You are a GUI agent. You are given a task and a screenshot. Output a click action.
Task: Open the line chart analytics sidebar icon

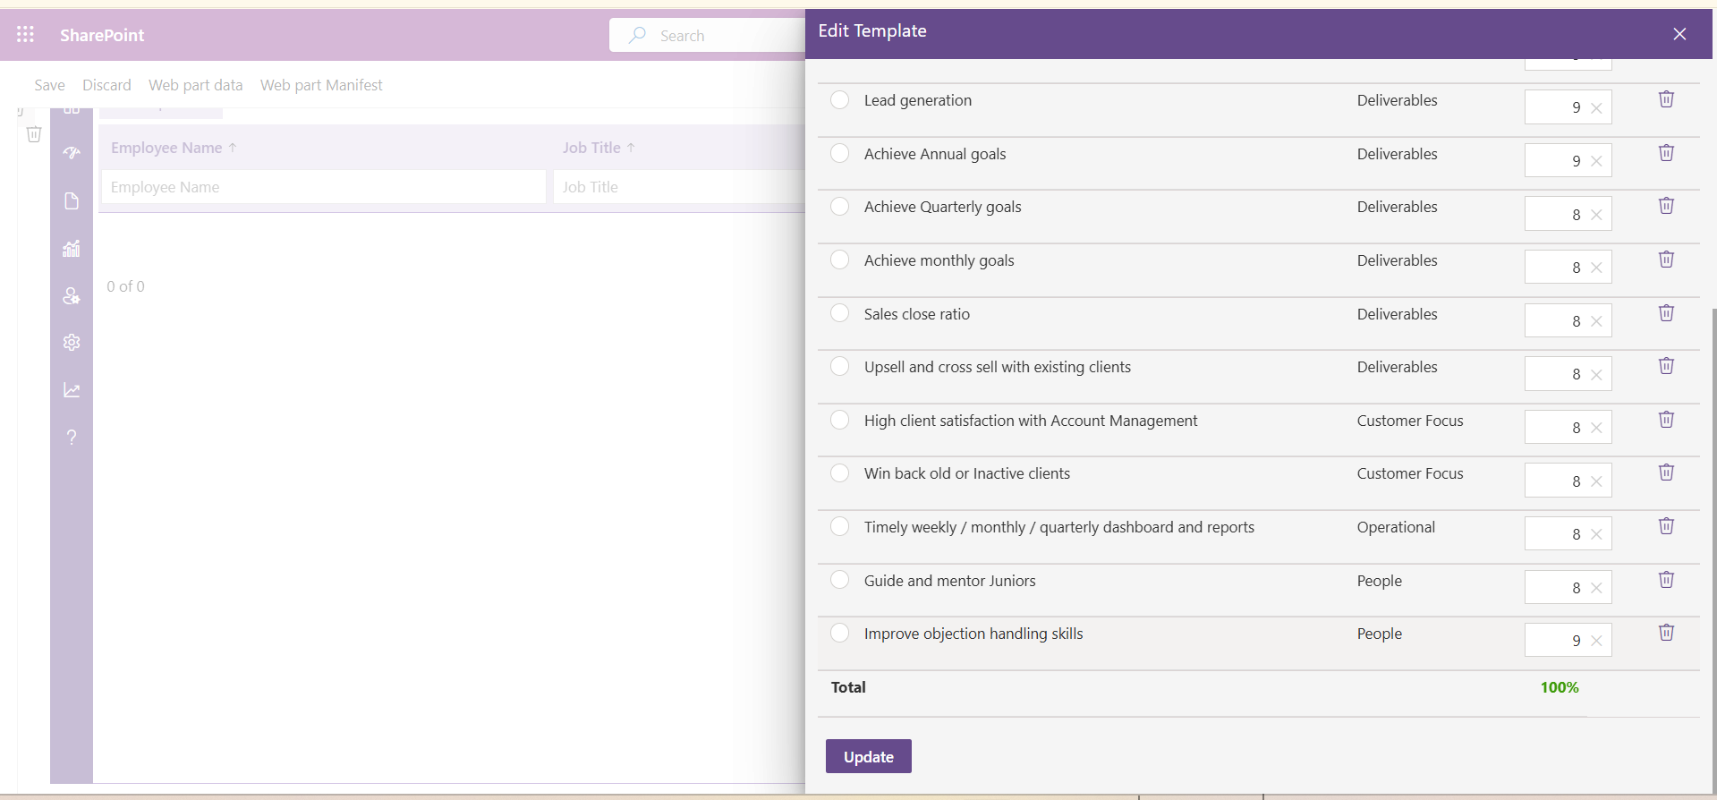tap(72, 390)
